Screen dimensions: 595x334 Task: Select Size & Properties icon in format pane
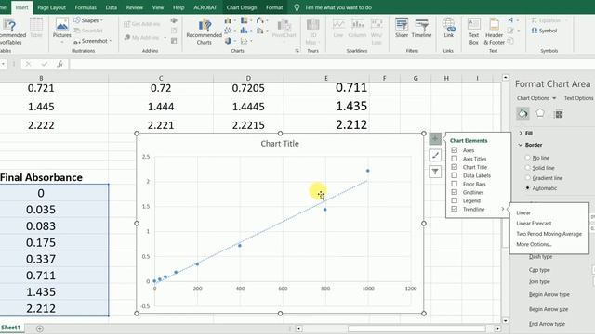coord(559,113)
